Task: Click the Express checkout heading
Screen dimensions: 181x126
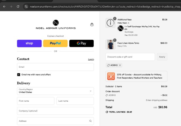Action: tap(55, 36)
